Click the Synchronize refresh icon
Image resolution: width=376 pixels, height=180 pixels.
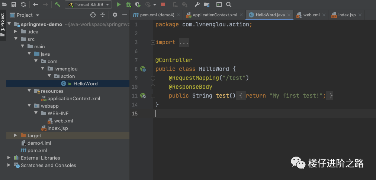(23, 4)
